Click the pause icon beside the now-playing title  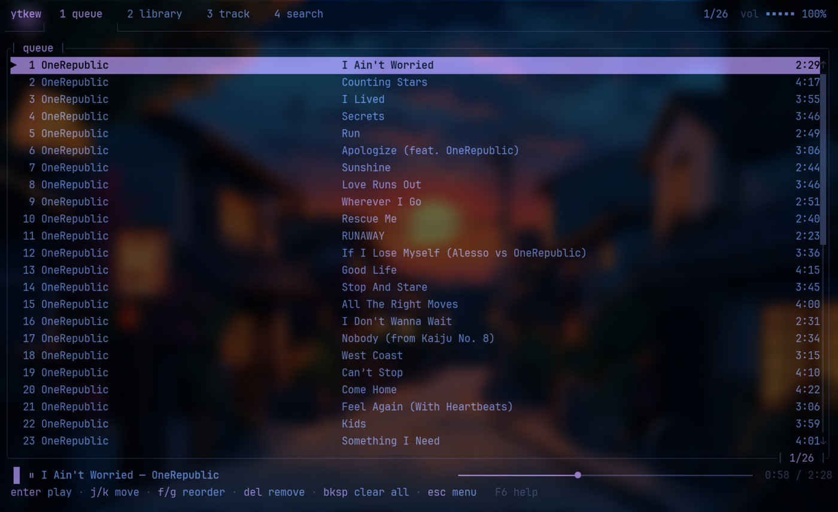pyautogui.click(x=31, y=476)
